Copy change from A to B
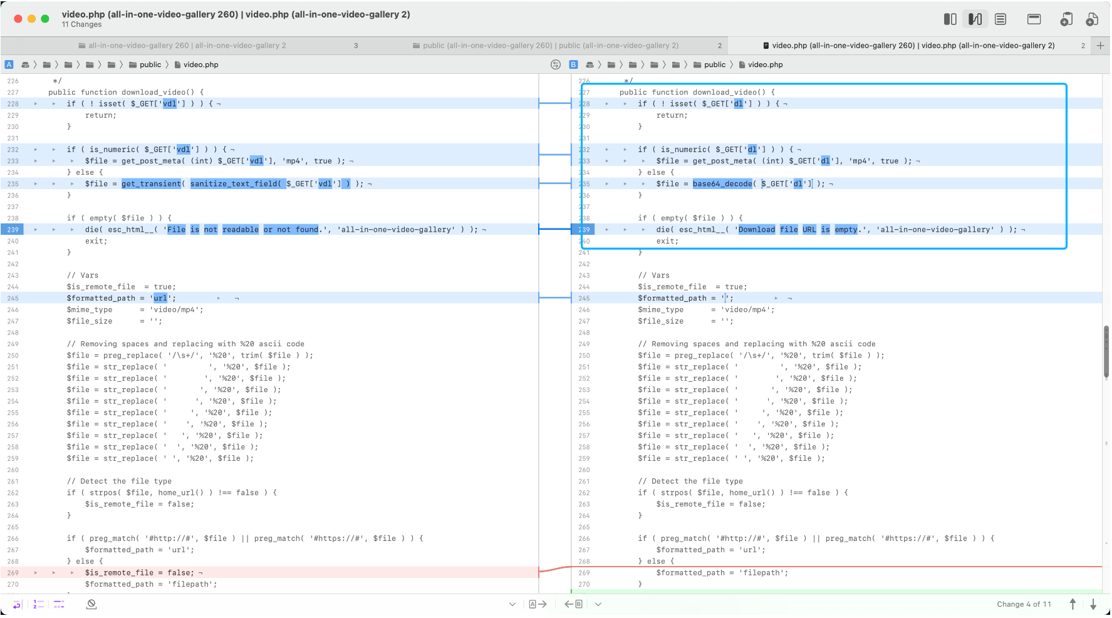1112x618 pixels. (538, 604)
